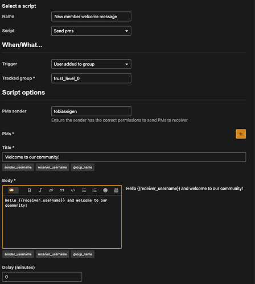
Task: Click the PMs sender field tobiaseigen
Action: (x=91, y=111)
